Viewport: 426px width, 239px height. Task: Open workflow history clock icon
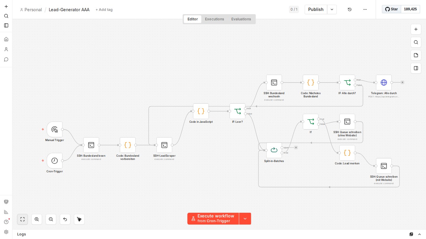point(349,9)
